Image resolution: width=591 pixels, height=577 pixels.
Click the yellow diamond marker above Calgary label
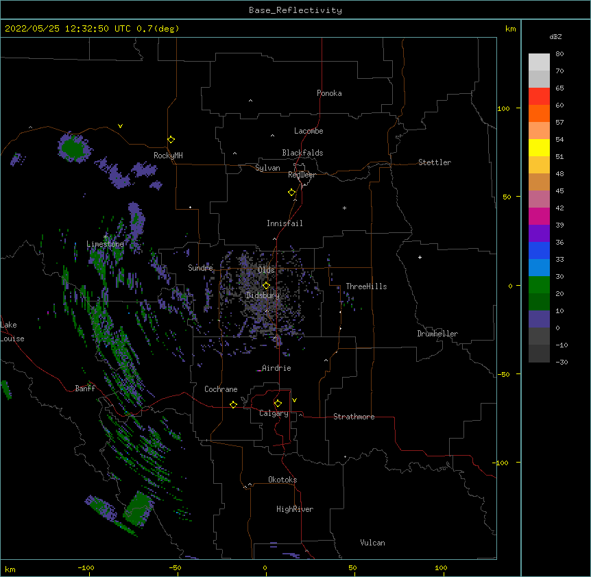point(278,404)
